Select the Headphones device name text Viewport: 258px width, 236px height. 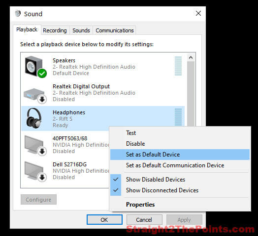pos(69,112)
